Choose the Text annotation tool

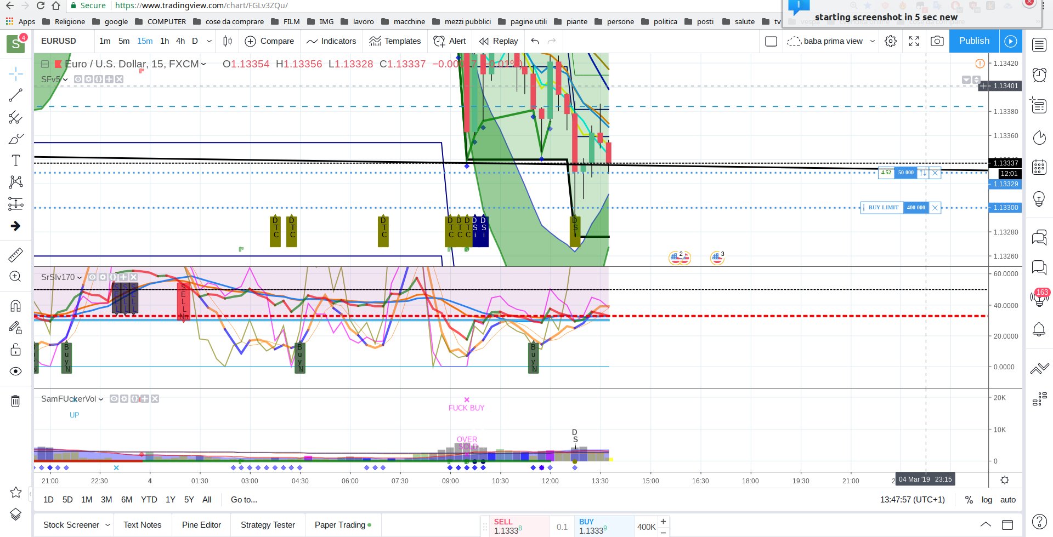point(15,161)
